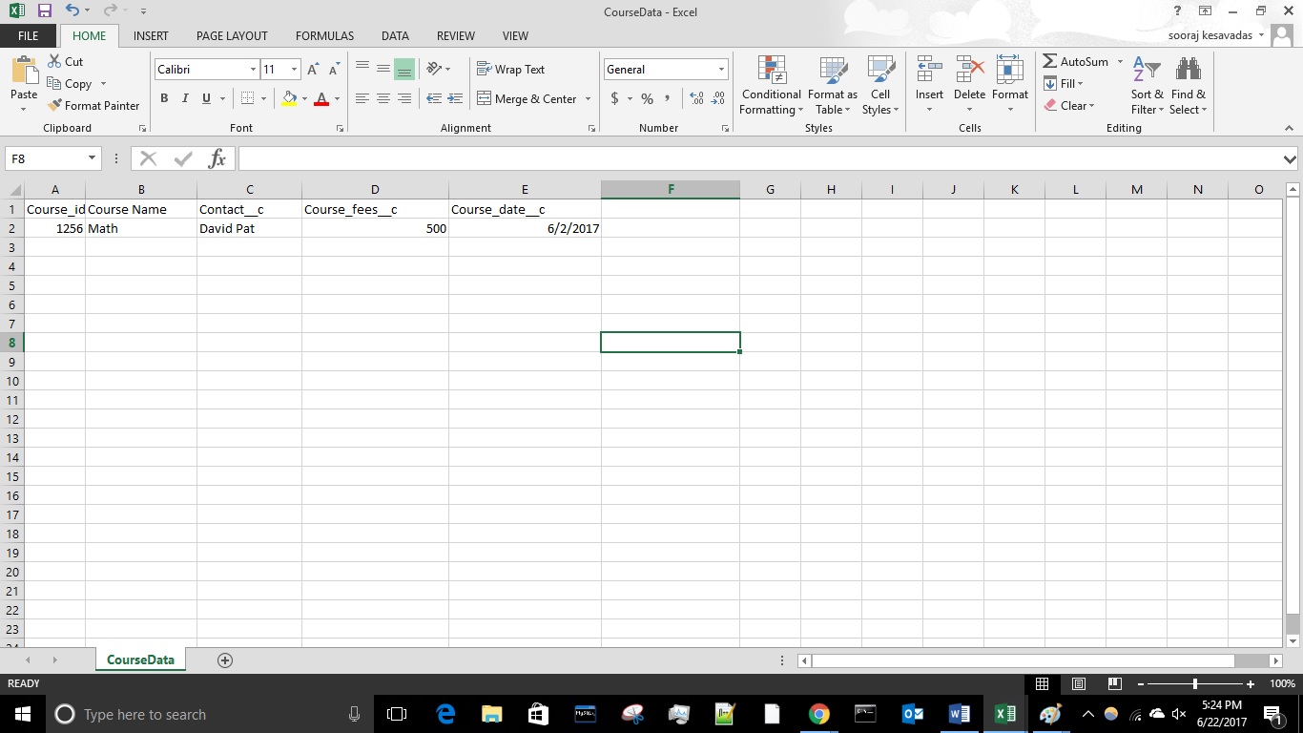Add a new sheet with plus icon
The height and width of the screenshot is (733, 1303).
click(x=225, y=660)
